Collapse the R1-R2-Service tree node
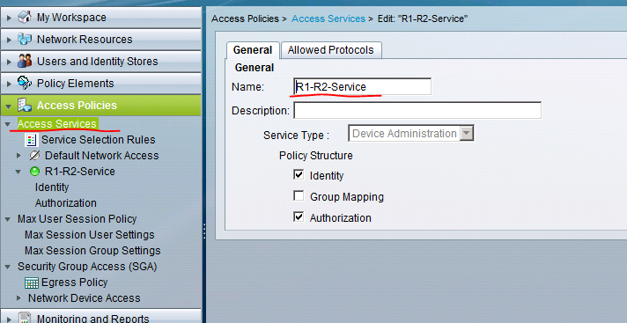 [x=18, y=172]
